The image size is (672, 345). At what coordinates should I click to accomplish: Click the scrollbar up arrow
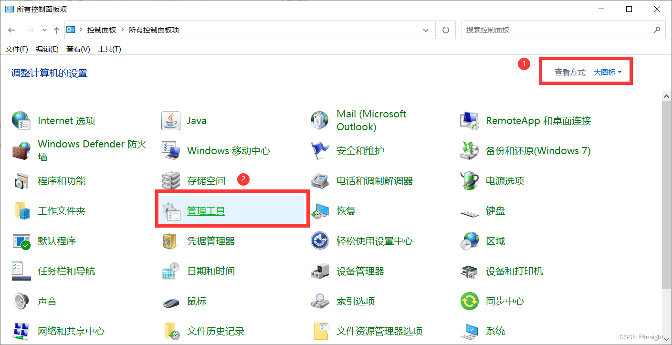pyautogui.click(x=667, y=96)
